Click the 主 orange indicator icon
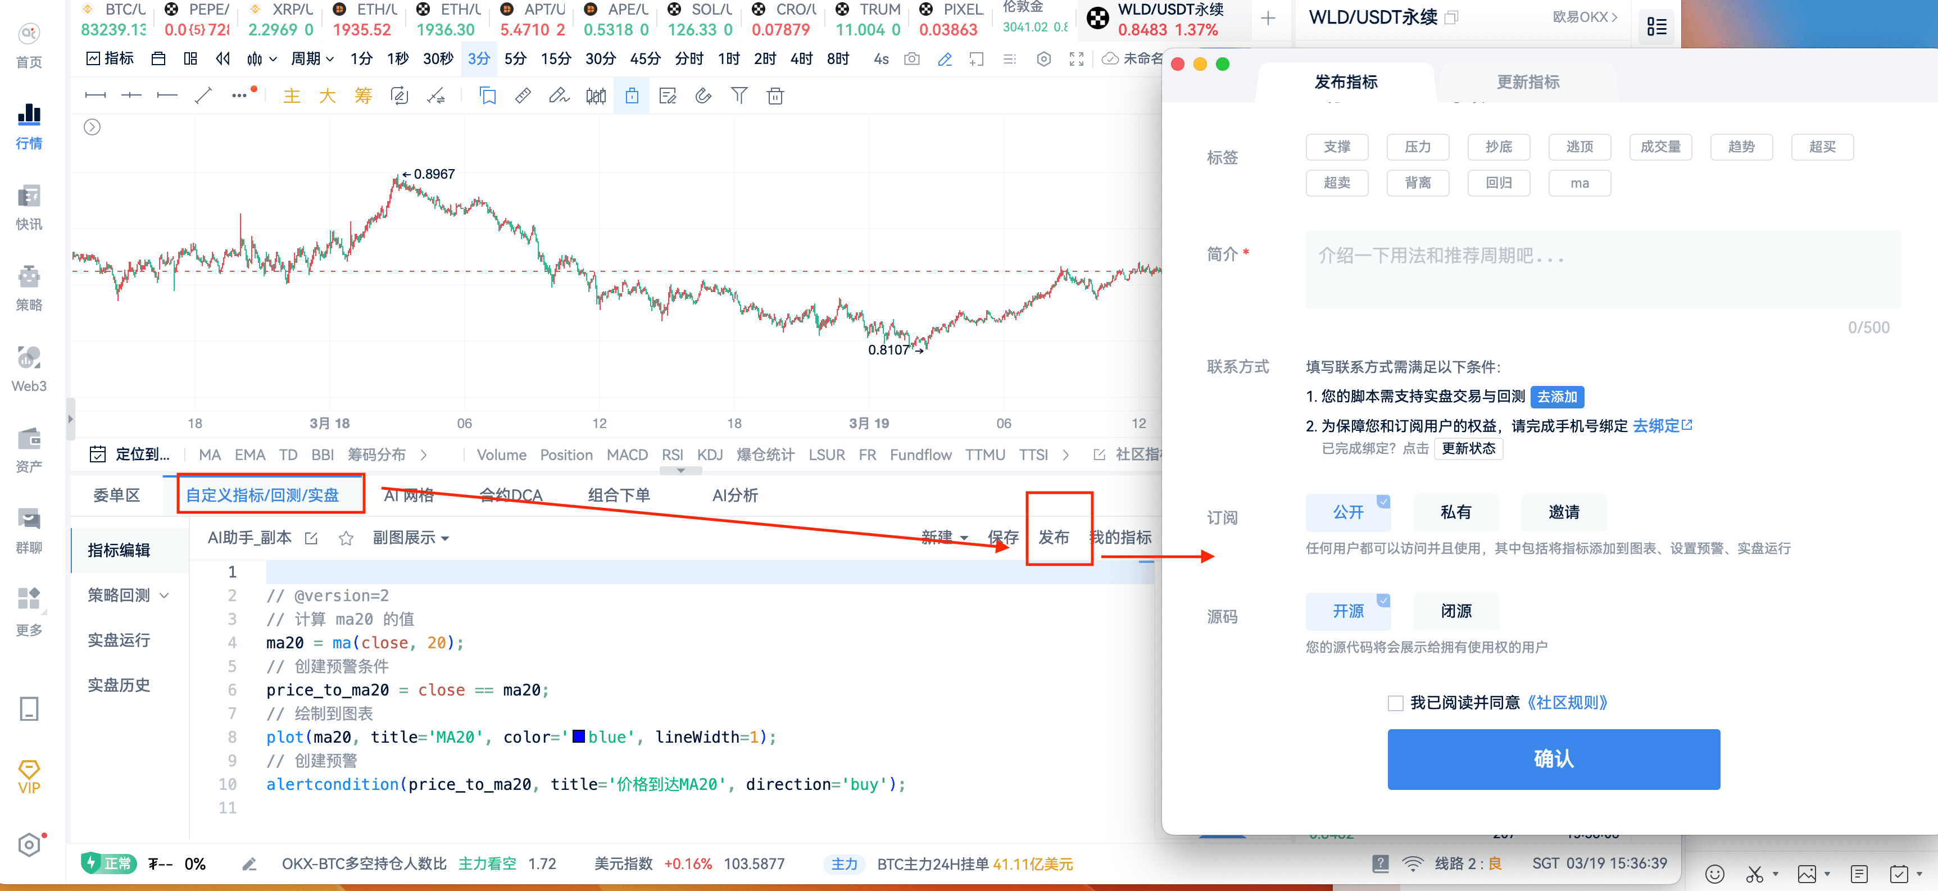 pyautogui.click(x=291, y=96)
